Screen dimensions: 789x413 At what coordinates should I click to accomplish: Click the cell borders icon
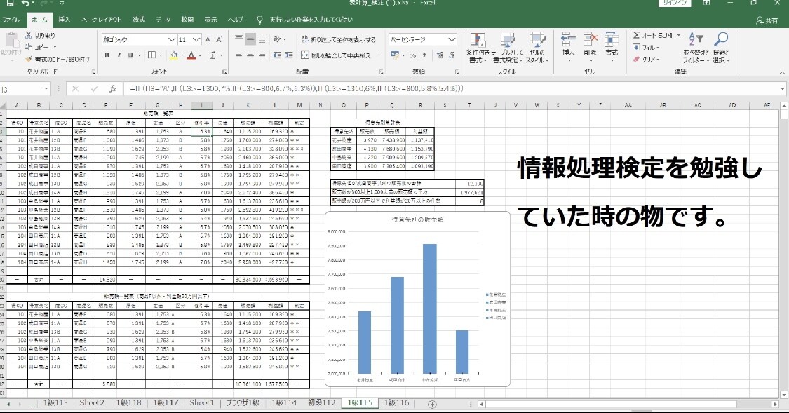[152, 55]
